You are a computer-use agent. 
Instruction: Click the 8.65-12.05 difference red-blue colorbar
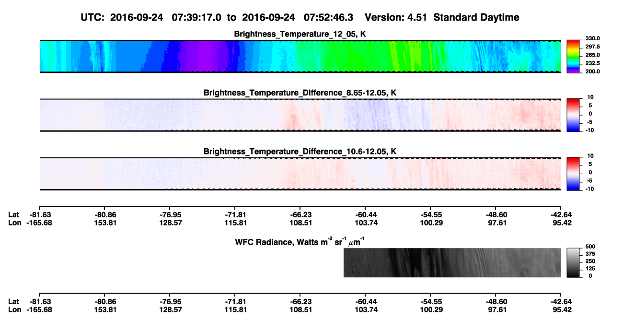pos(574,115)
